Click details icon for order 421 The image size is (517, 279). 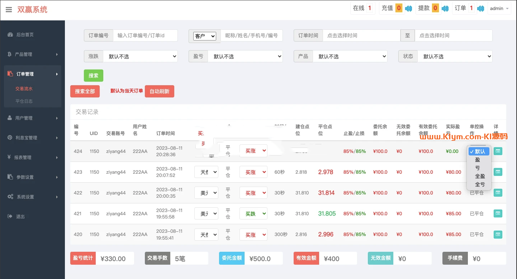tap(498, 214)
